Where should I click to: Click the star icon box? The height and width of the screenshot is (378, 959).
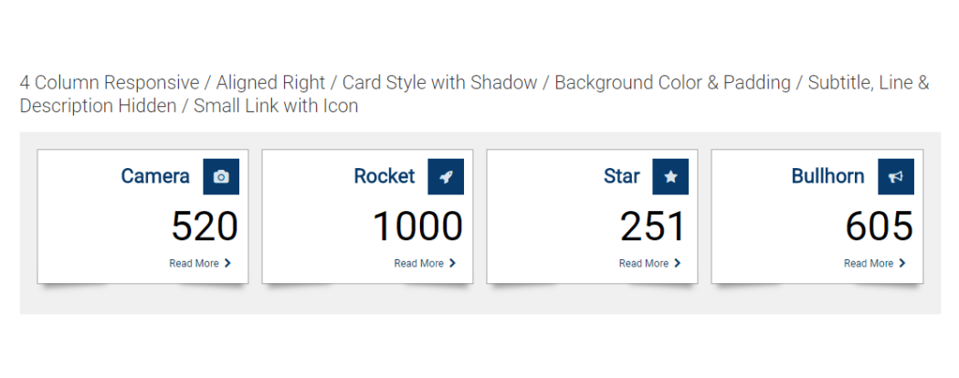[670, 177]
